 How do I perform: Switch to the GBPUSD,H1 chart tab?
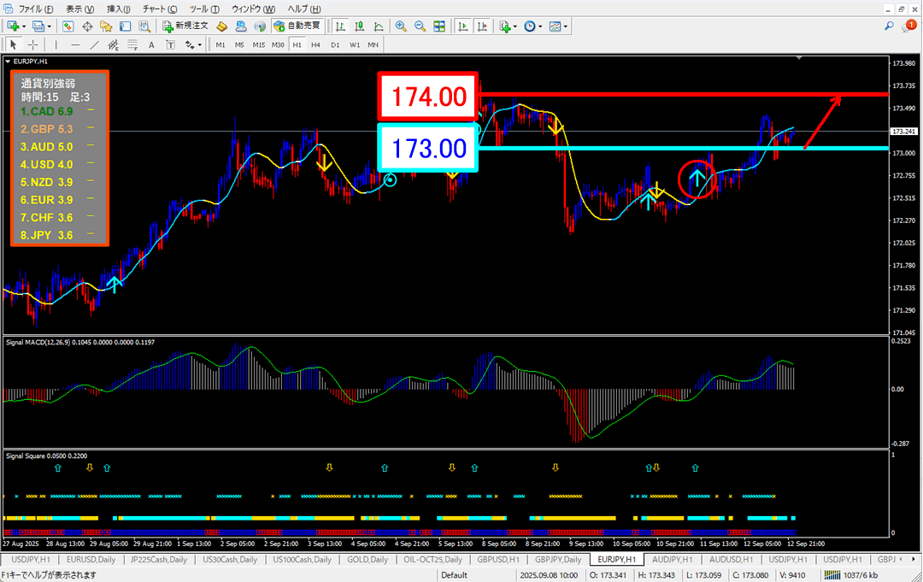click(498, 560)
